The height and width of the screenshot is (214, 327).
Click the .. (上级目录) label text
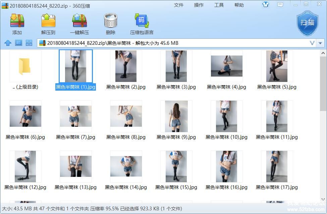click(25, 87)
